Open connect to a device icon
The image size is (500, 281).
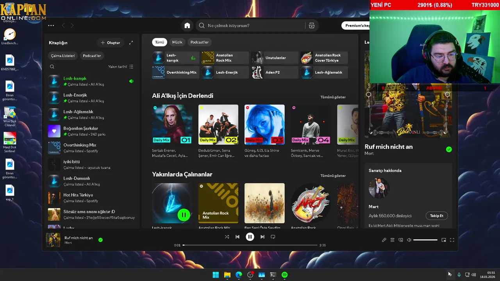tap(401, 240)
